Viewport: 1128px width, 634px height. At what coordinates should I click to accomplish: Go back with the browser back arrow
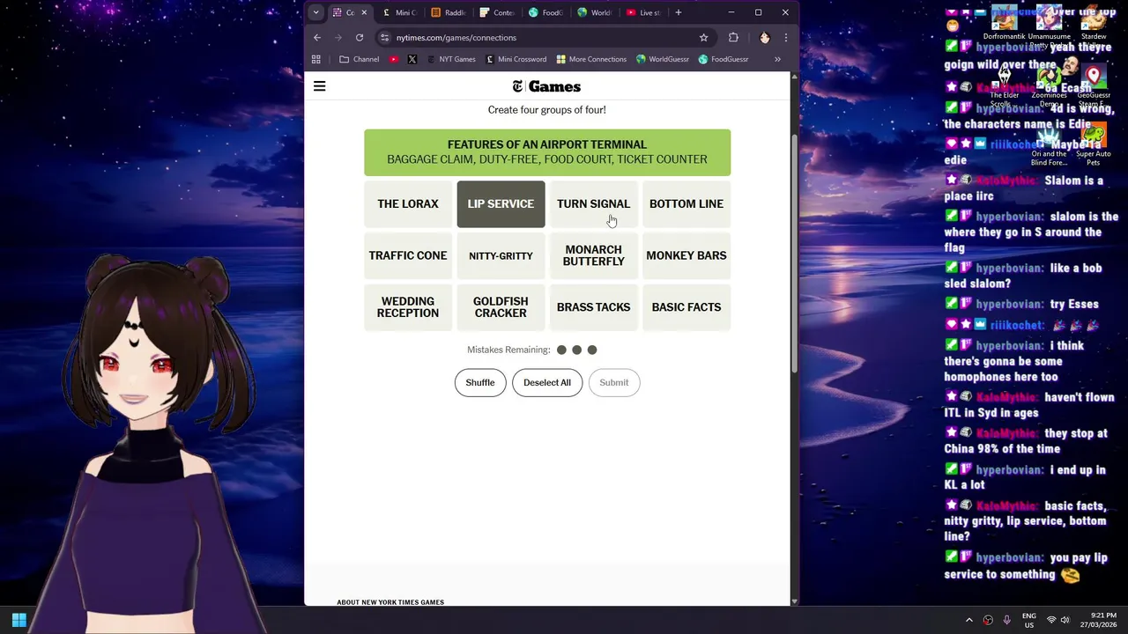(317, 38)
